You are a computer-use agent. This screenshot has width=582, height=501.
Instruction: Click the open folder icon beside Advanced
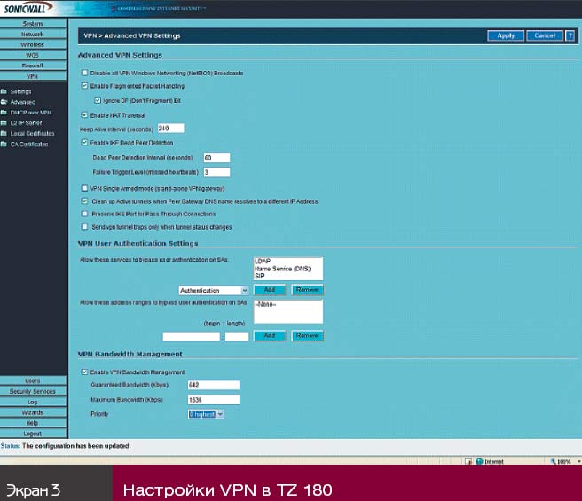(x=4, y=102)
